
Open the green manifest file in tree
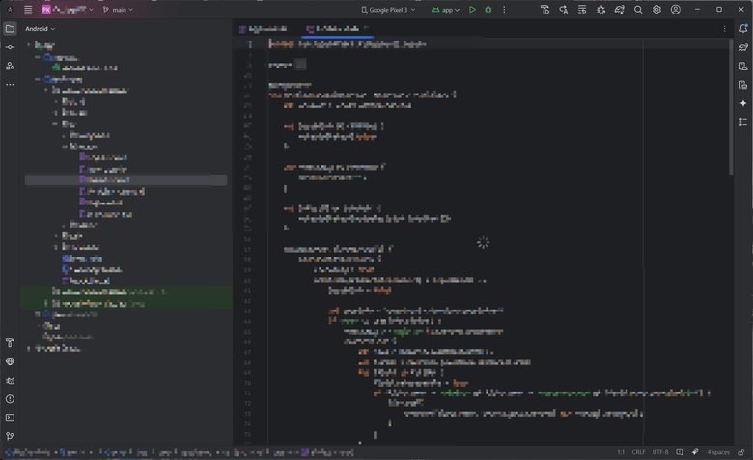point(85,68)
